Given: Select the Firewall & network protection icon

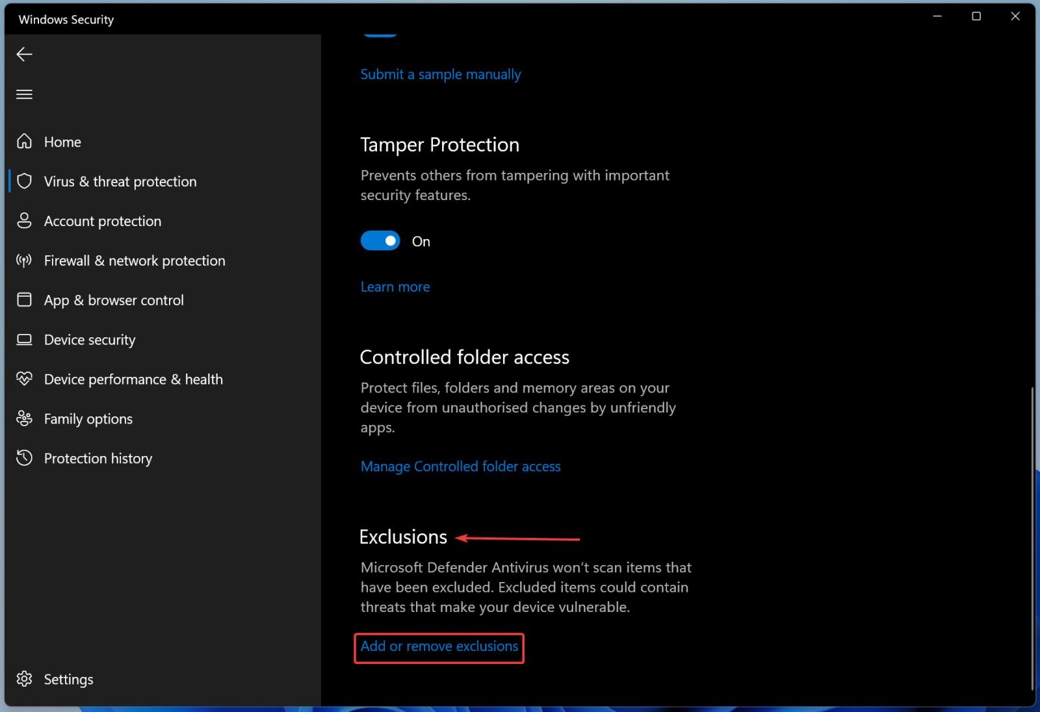Looking at the screenshot, I should [24, 261].
